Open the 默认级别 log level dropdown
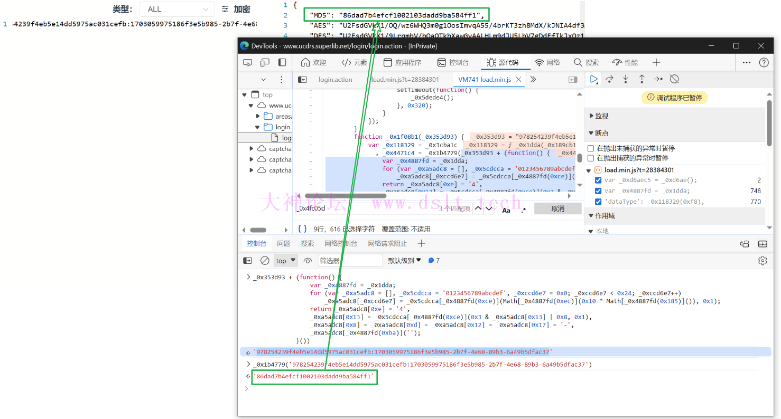The height and width of the screenshot is (419, 781). coord(404,261)
